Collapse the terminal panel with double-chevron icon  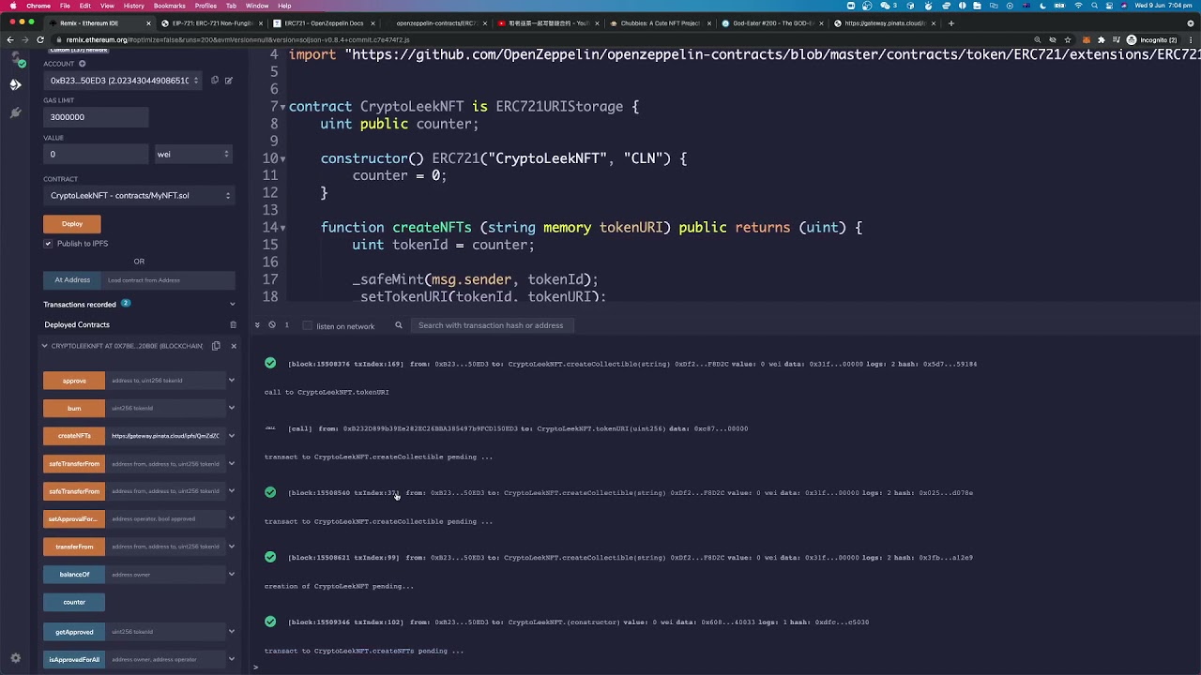coord(257,325)
